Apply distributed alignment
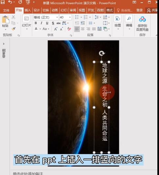159x175 pixels. coord(100,29)
